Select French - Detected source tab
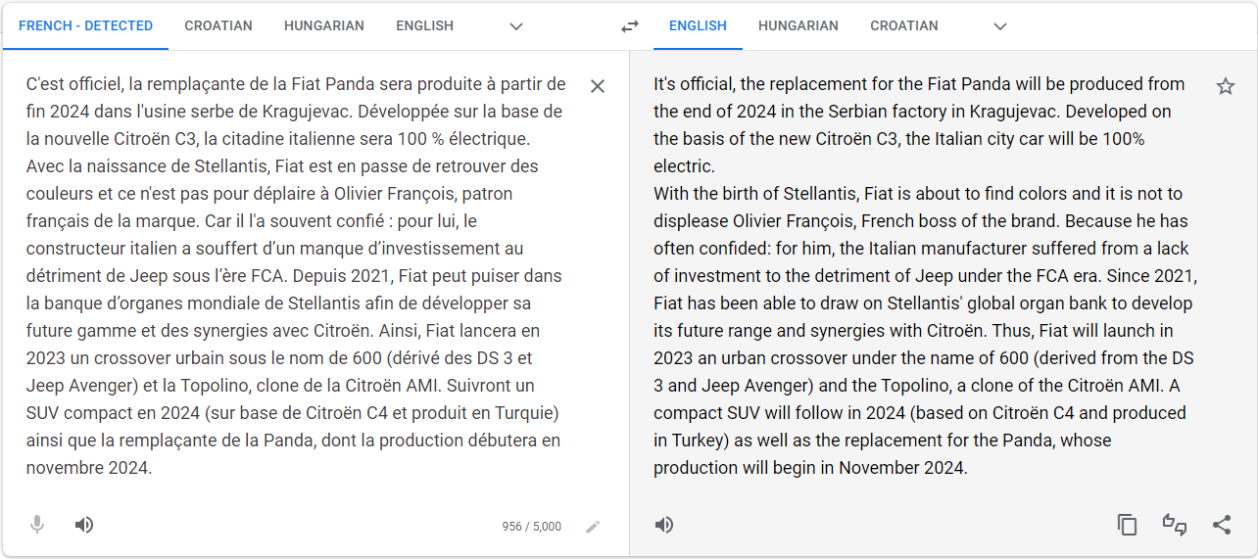Image resolution: width=1258 pixels, height=559 pixels. click(x=85, y=26)
